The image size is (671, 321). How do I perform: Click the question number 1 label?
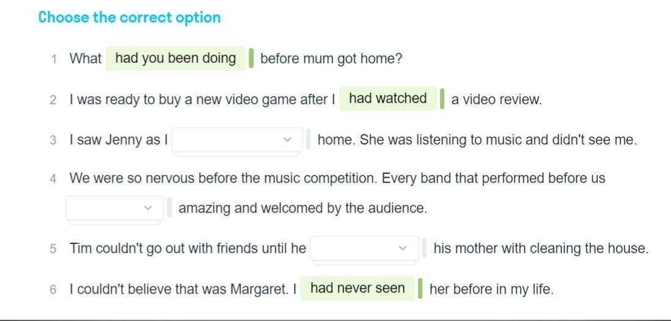pos(54,59)
